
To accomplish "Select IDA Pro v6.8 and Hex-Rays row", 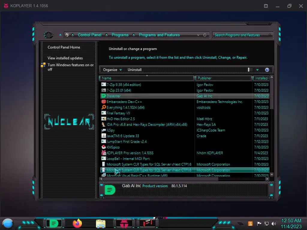I will point(185,124).
